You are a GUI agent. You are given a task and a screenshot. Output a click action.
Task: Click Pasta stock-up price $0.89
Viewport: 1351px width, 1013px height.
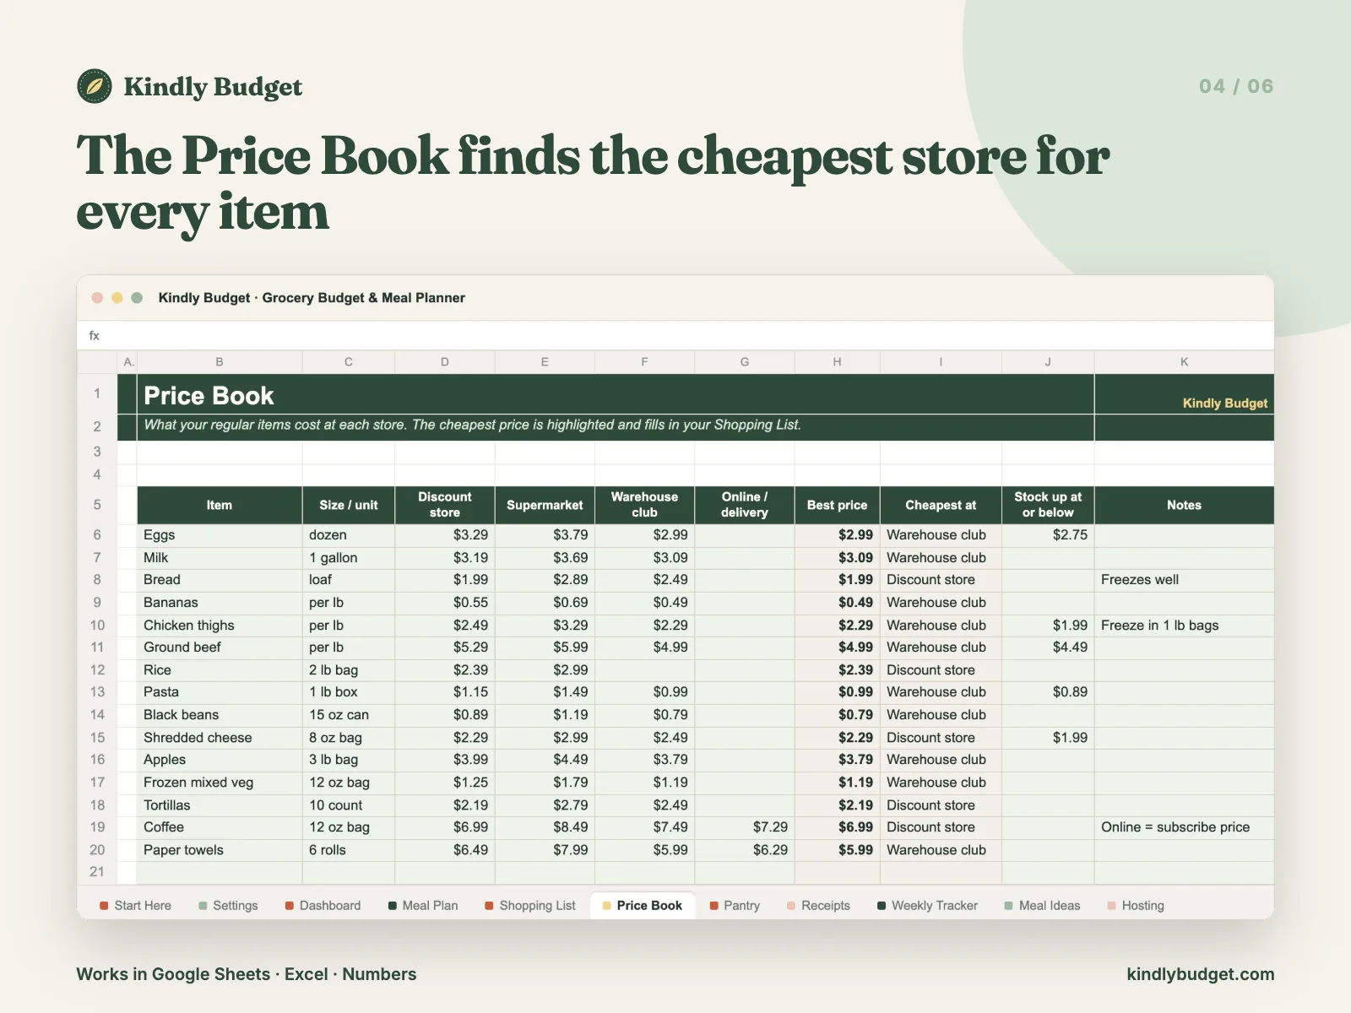[1048, 692]
